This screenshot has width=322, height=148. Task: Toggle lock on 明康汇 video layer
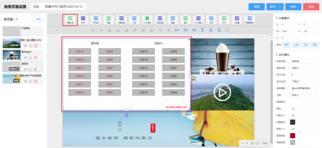coord(31,46)
